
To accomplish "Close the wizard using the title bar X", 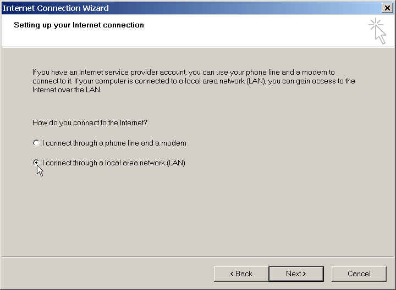I will click(387, 8).
